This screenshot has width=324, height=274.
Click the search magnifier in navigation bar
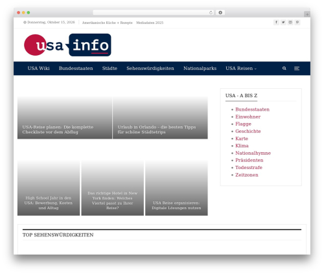[284, 68]
